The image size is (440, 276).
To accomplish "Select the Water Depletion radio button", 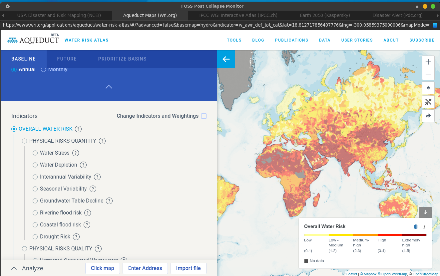I will (35, 165).
